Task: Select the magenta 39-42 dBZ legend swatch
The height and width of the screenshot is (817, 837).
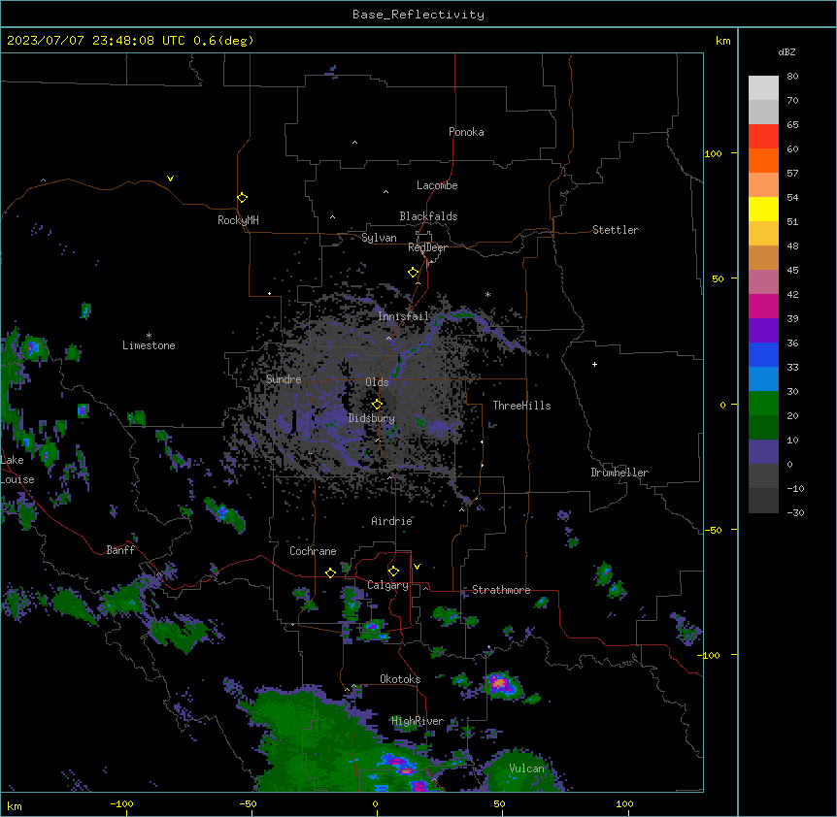Action: point(763,306)
